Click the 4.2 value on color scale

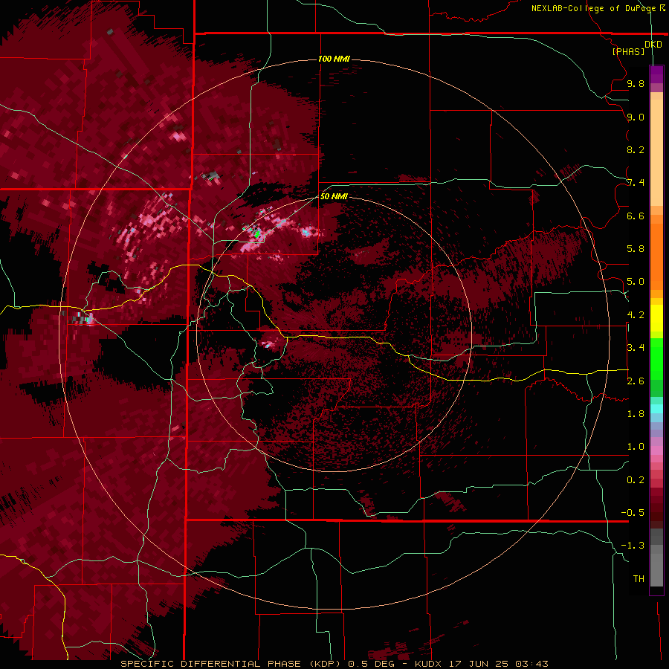tap(636, 315)
